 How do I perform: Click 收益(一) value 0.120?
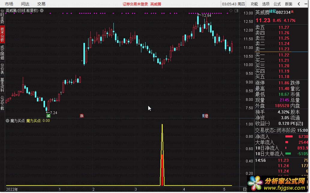pyautogui.click(x=284, y=124)
